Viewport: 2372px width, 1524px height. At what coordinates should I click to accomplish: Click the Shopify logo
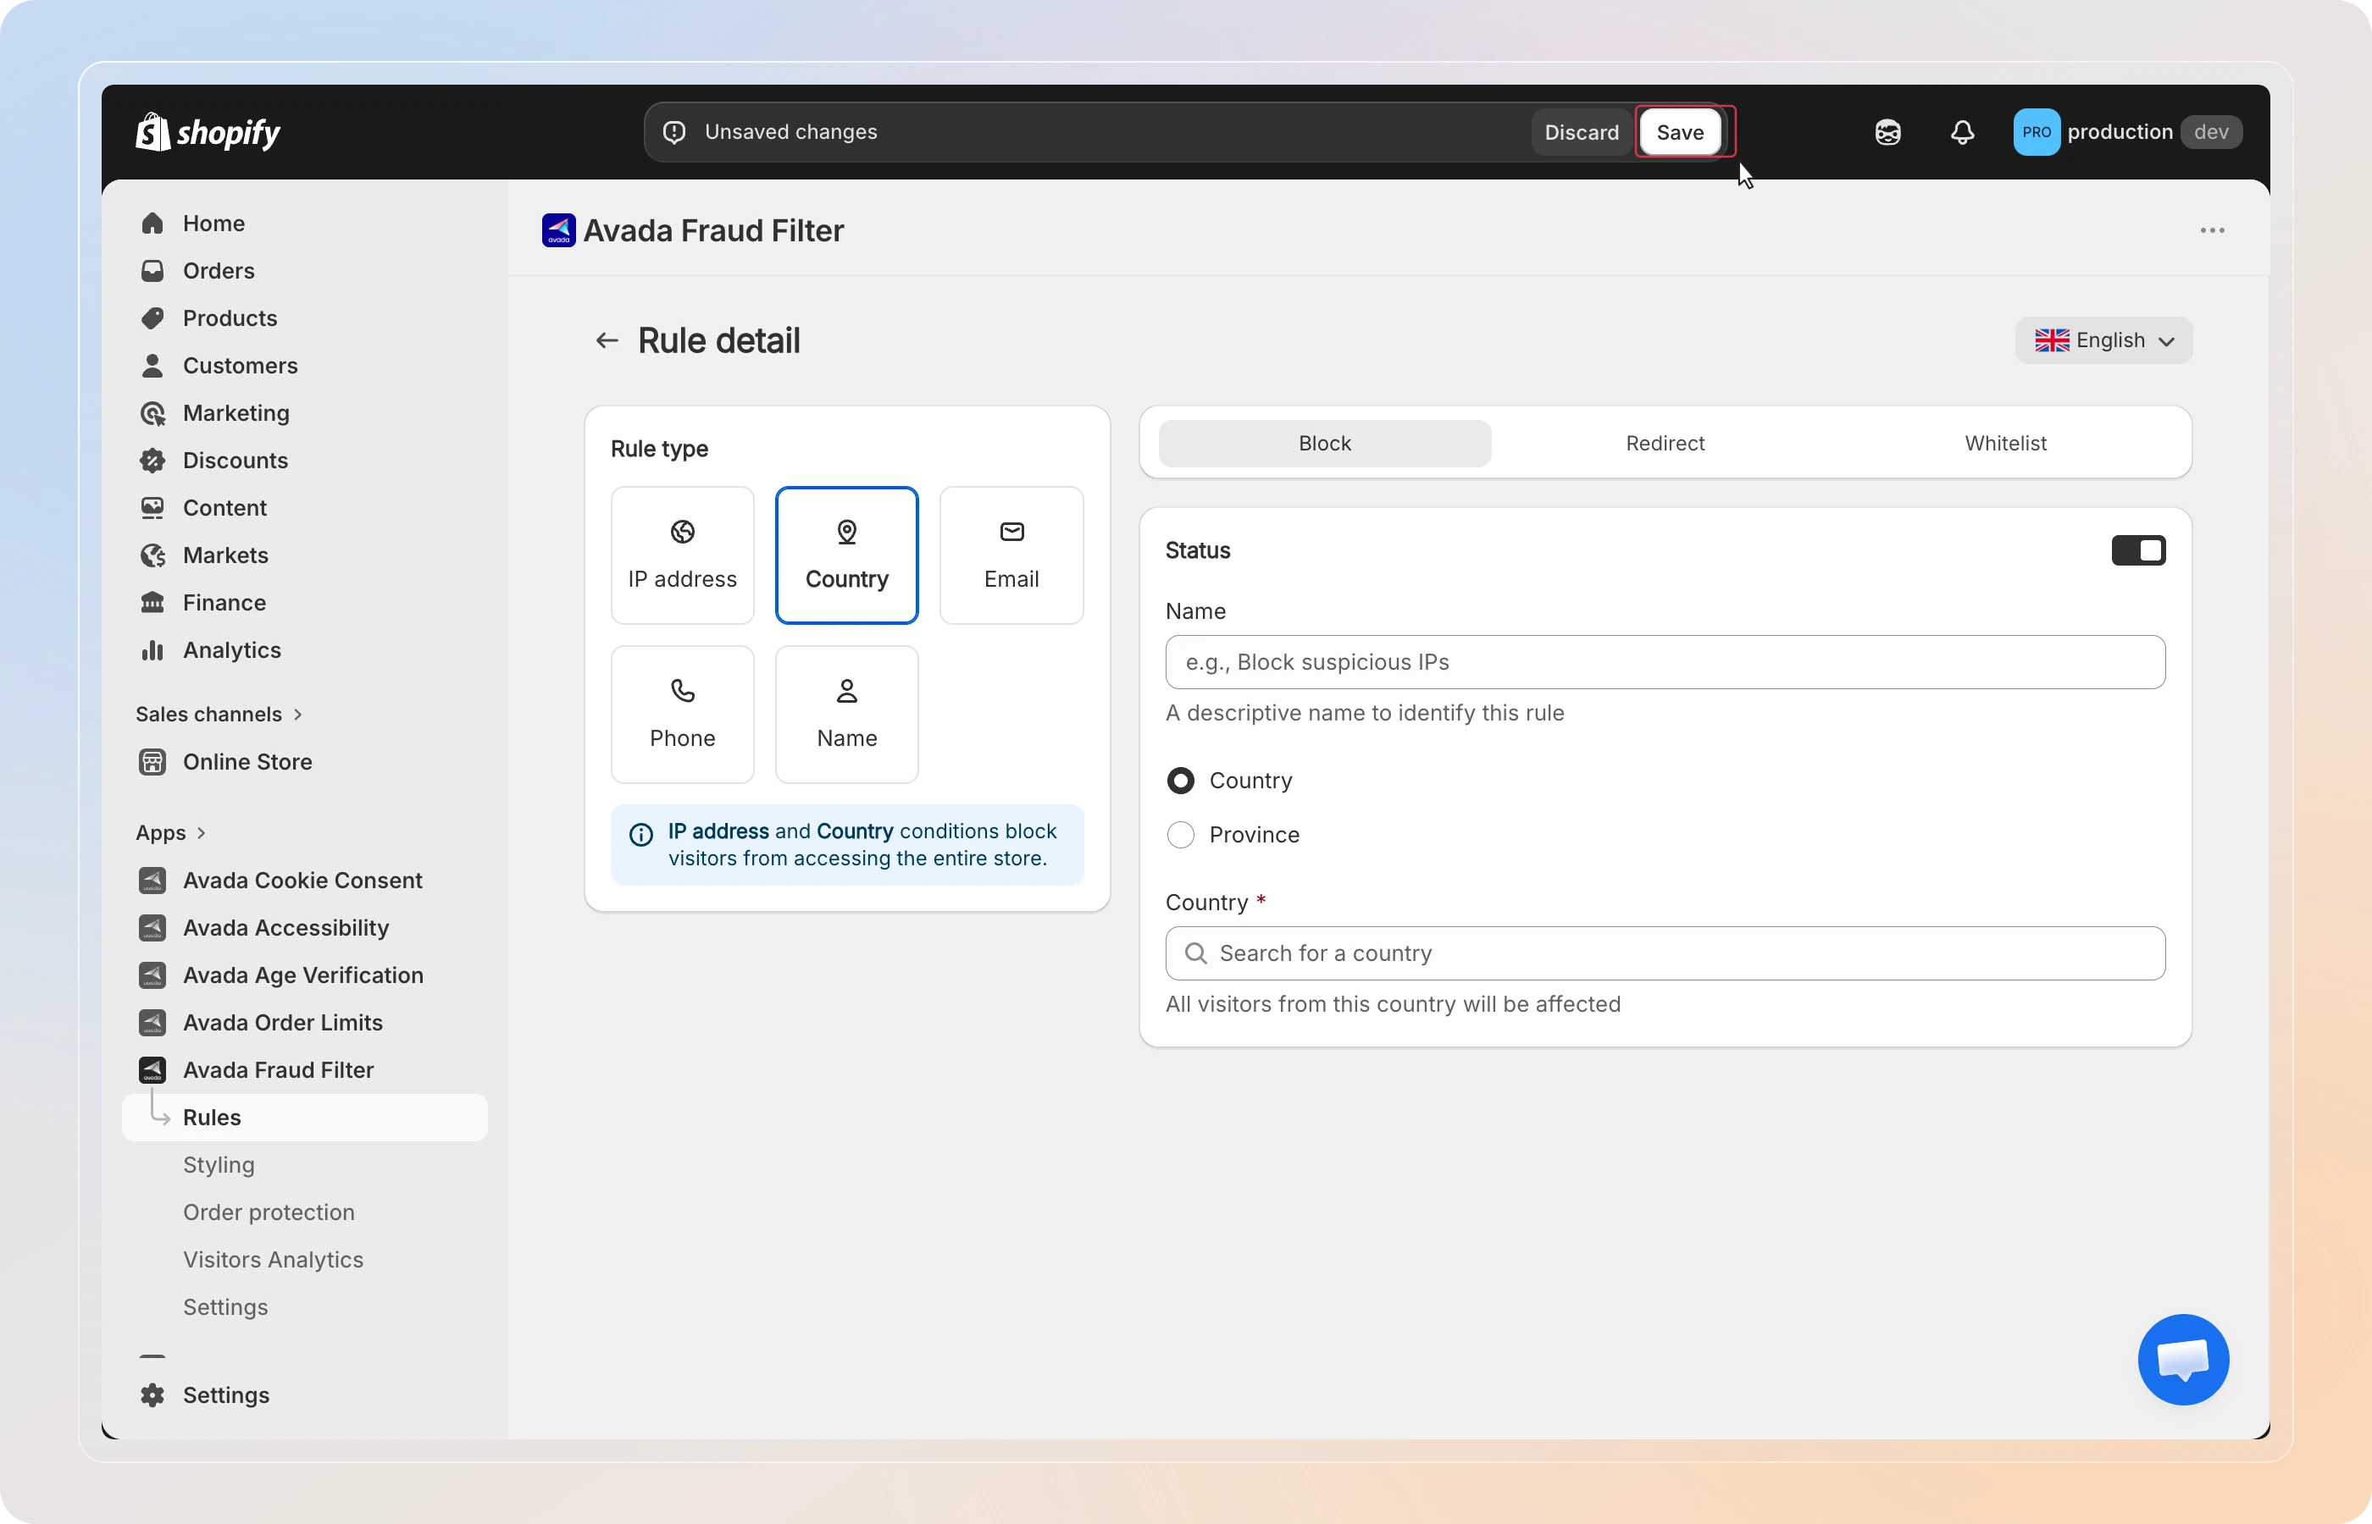(208, 131)
